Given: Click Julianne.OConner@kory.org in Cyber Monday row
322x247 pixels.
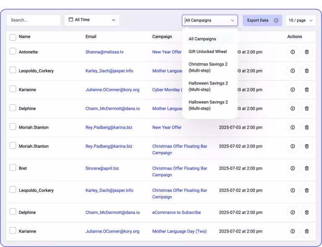Looking at the screenshot, I should tap(112, 90).
